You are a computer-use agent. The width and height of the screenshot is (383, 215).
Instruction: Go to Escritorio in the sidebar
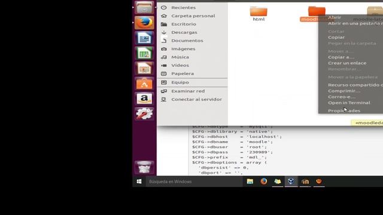pyautogui.click(x=184, y=24)
